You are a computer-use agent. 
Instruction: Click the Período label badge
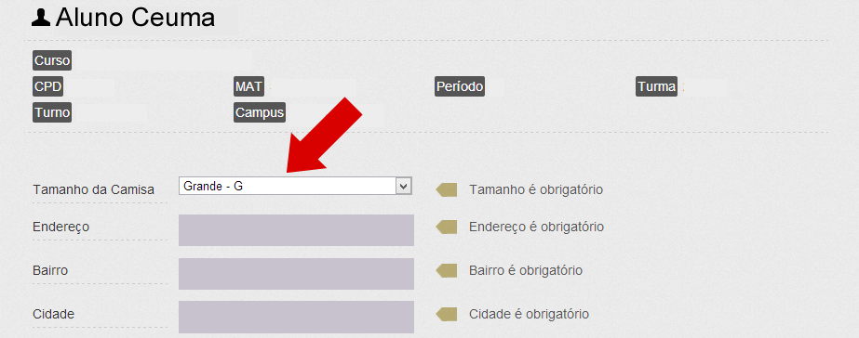click(460, 86)
